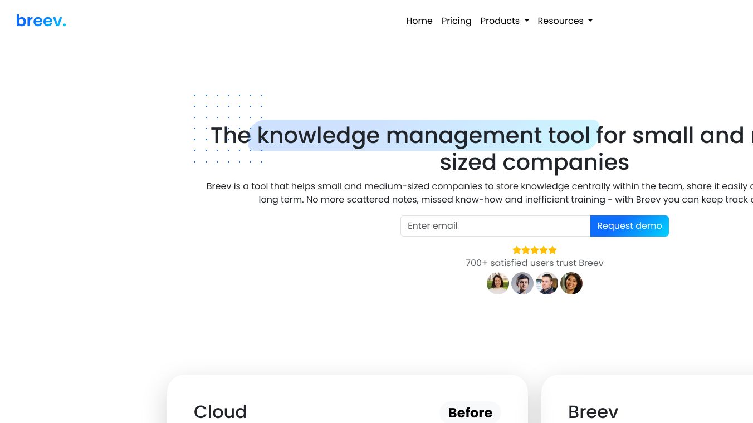
Task: Select avatar of man on gray background
Action: (522, 283)
